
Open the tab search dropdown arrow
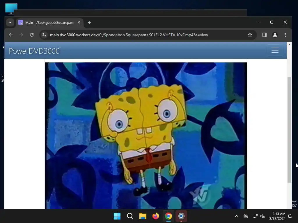10,22
